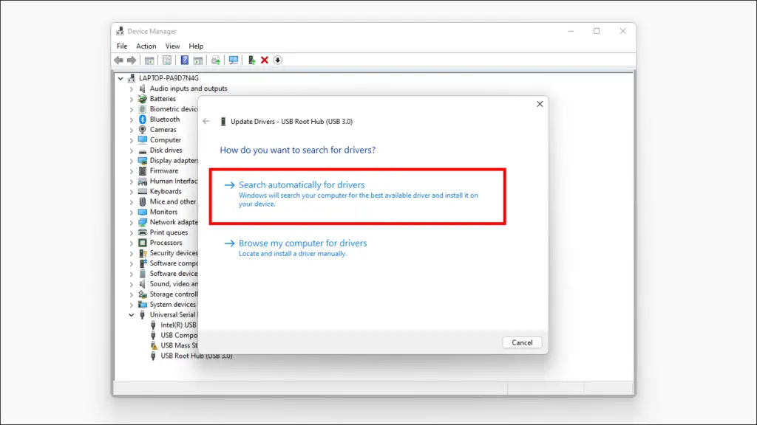Select the Software components tree item

pos(174,263)
